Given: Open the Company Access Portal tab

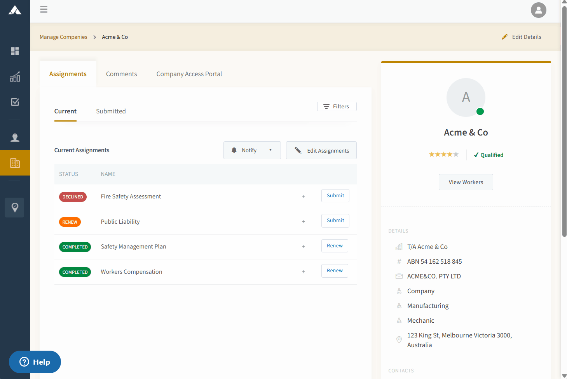Looking at the screenshot, I should coord(189,74).
